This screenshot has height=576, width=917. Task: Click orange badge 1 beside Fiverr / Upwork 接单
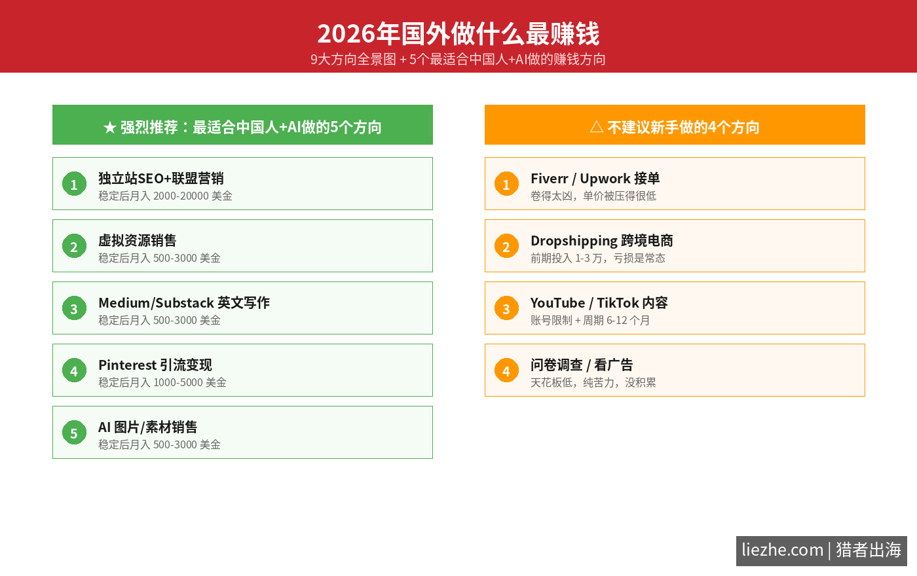pyautogui.click(x=506, y=184)
